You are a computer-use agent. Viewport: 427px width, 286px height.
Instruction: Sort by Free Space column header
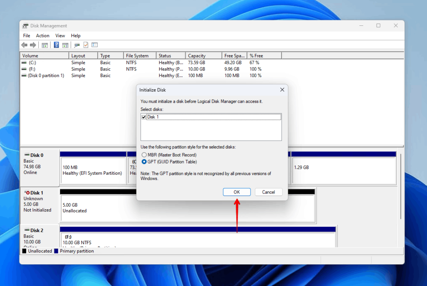point(234,55)
